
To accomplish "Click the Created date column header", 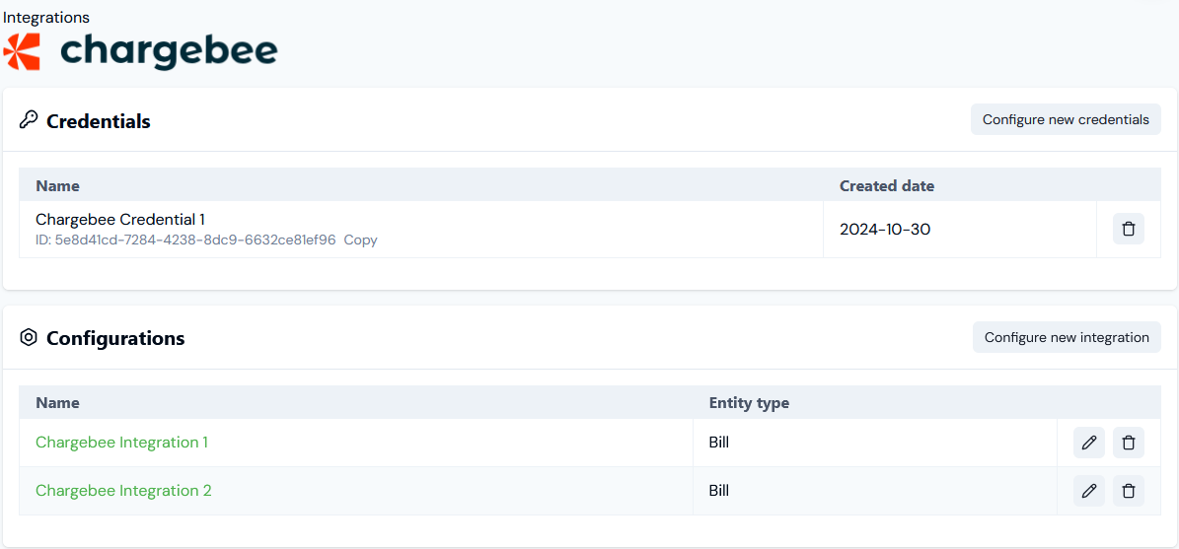I will point(887,185).
